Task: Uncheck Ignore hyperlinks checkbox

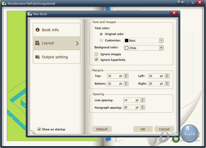Action: (x=96, y=60)
